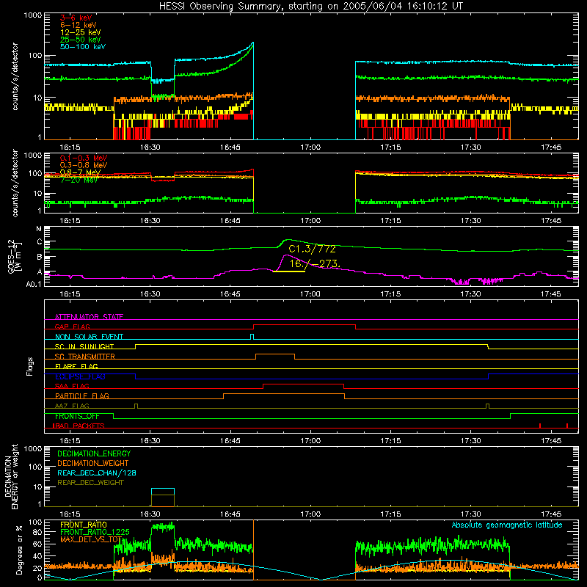Click the NON_SOLAR_EVENT pulse near 16:49
Viewport: 587px width, 587px height.
(252, 337)
